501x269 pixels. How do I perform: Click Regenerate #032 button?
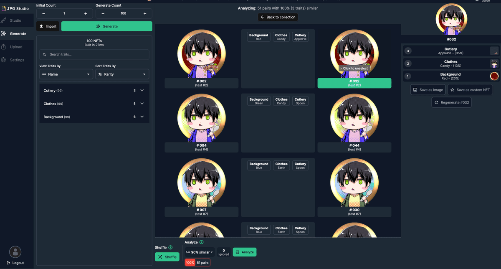pyautogui.click(x=451, y=102)
